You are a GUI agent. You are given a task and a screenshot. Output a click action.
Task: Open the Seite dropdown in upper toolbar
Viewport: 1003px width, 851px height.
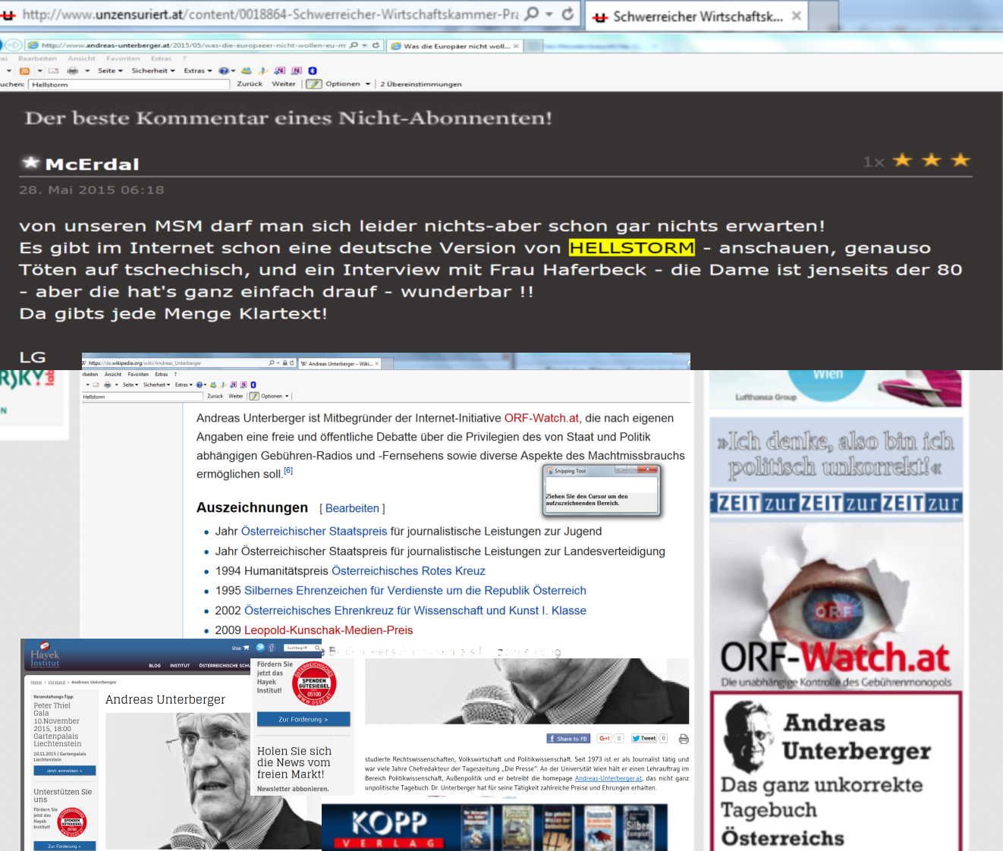pyautogui.click(x=110, y=71)
